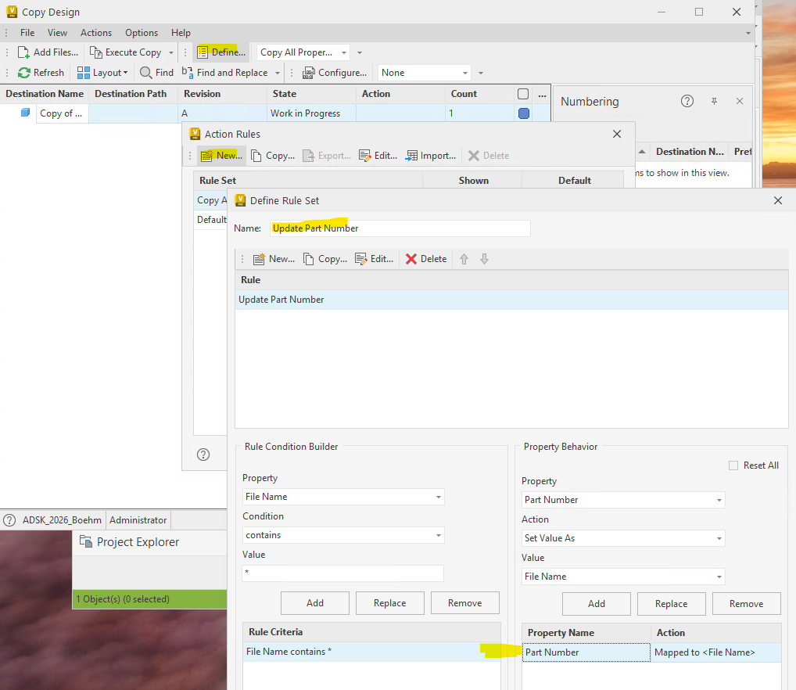The width and height of the screenshot is (796, 690).
Task: Pin the Numbering panel
Action: click(713, 101)
